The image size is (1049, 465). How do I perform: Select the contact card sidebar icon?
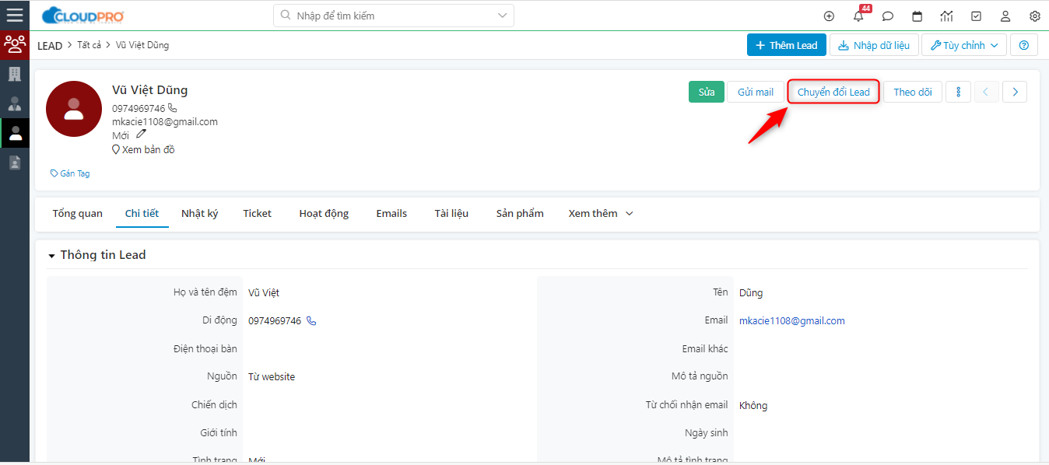point(15,163)
